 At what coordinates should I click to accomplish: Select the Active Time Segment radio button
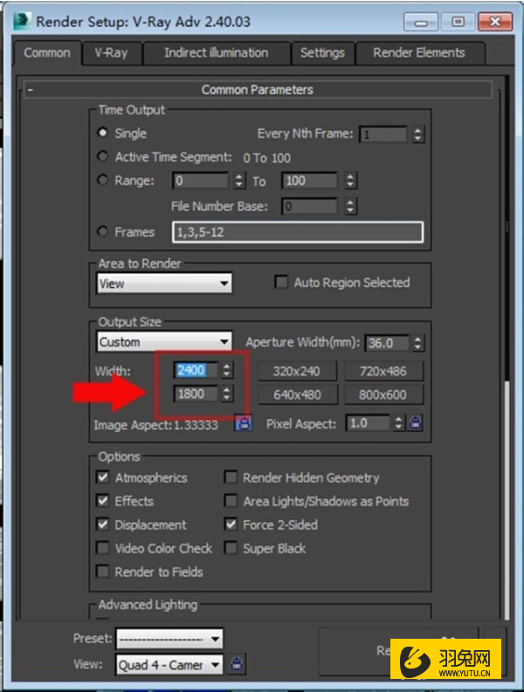[x=102, y=157]
